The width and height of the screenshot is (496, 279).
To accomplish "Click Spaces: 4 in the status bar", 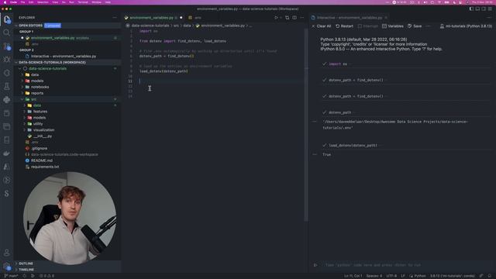I will point(374,276).
